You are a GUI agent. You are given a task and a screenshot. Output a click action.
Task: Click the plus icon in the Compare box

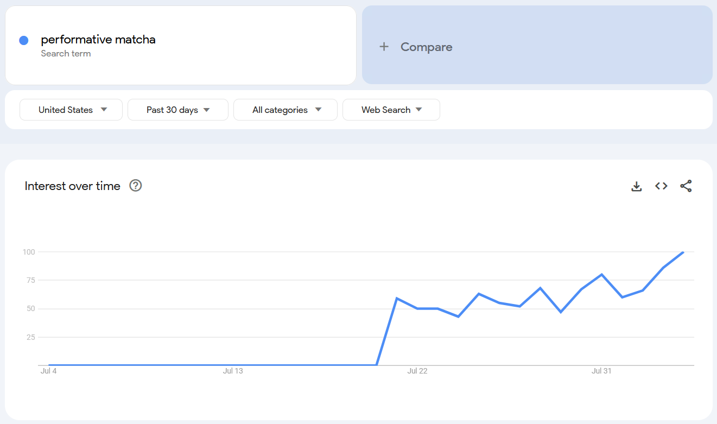pyautogui.click(x=384, y=47)
